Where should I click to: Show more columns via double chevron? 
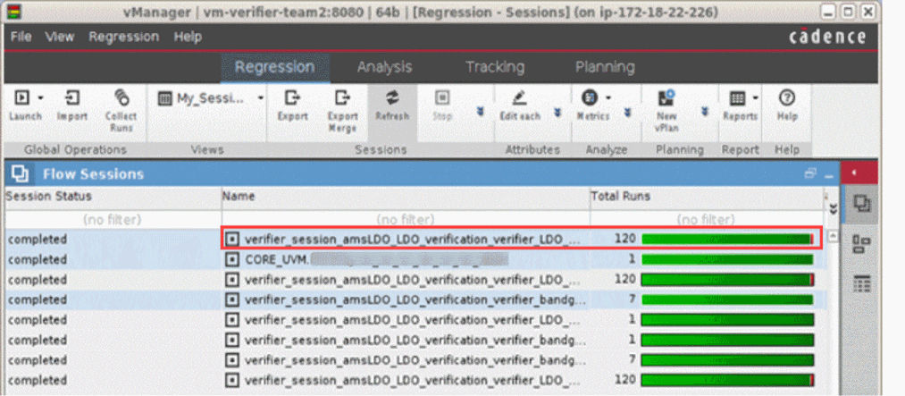[833, 207]
